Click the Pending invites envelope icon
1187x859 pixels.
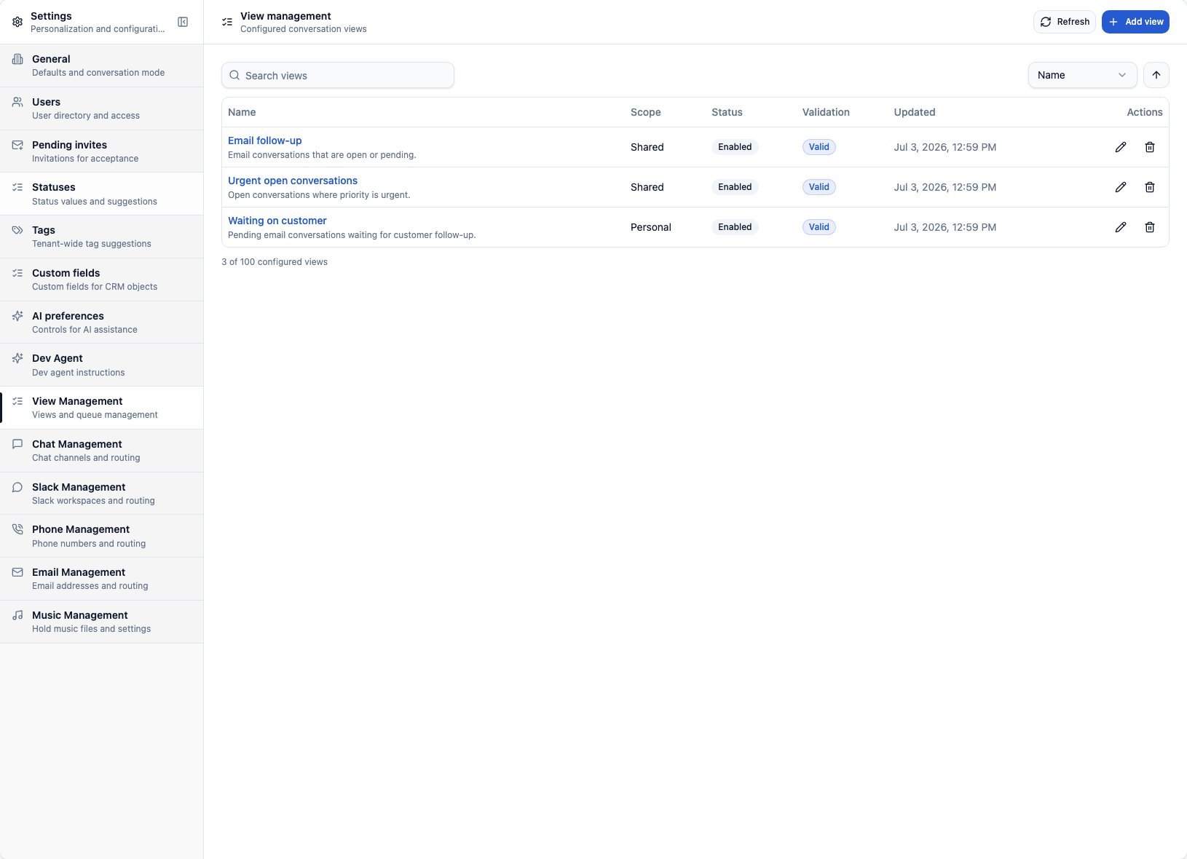(17, 145)
